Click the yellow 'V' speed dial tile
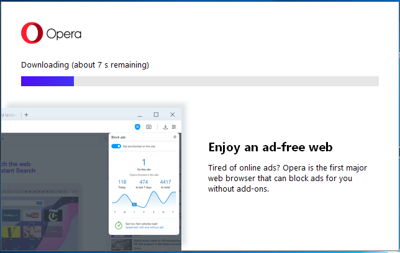 11,232
